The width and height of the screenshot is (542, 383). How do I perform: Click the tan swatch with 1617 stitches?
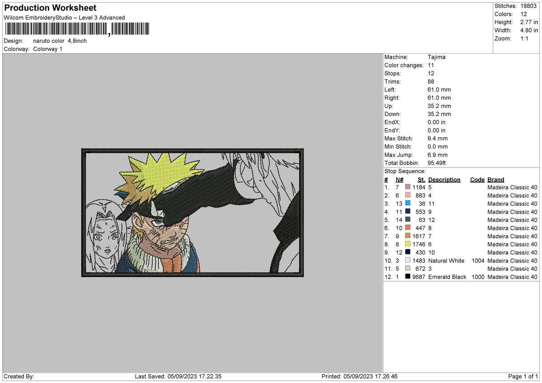coord(408,236)
